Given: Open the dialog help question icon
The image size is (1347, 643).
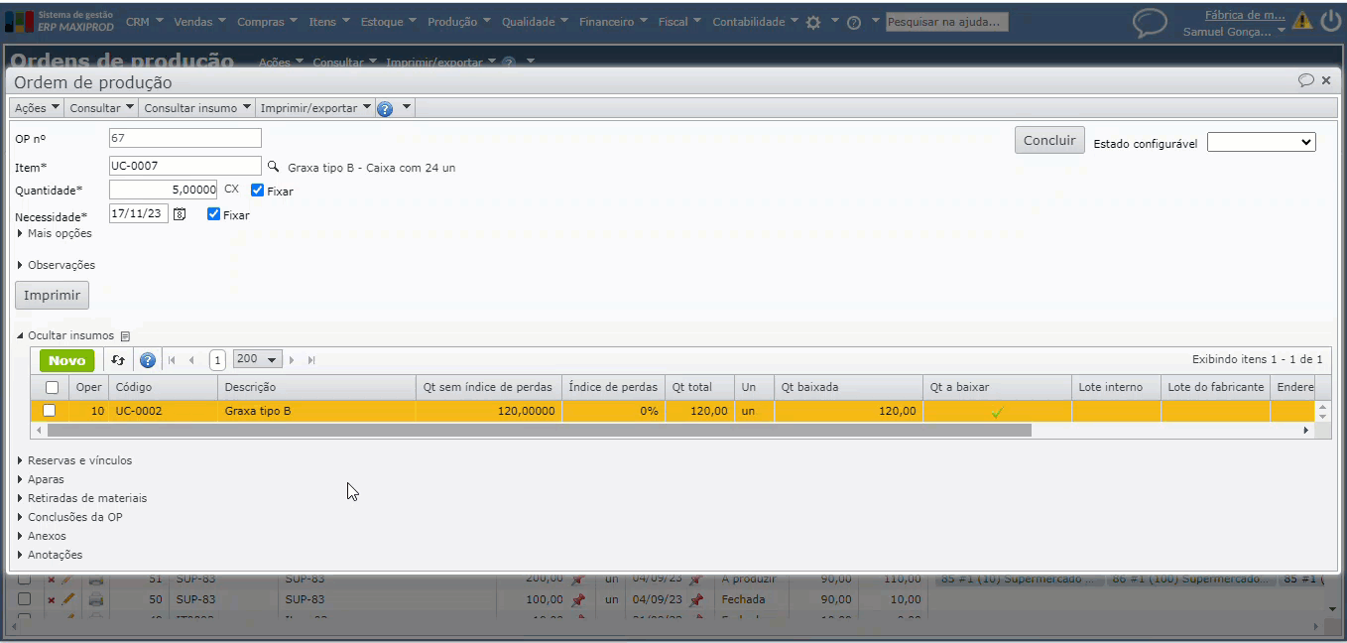Looking at the screenshot, I should [385, 108].
